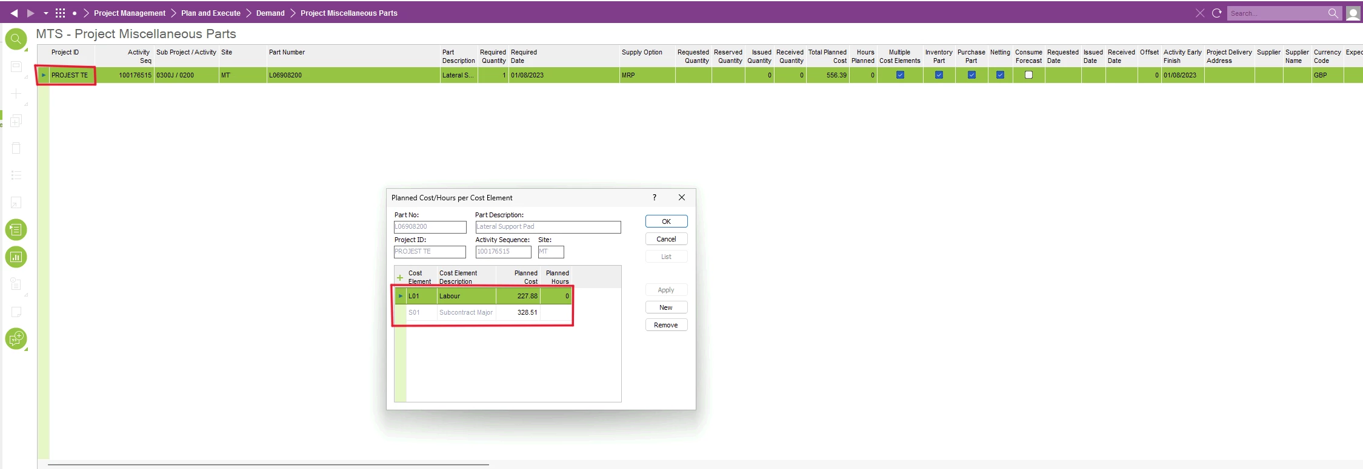Viewport: 1363px width, 469px height.
Task: Click the Project Management breadcrumb
Action: tap(130, 13)
